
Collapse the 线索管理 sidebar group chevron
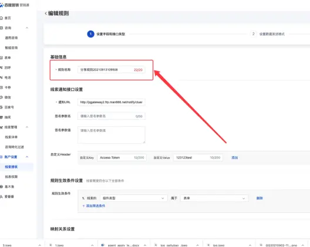(x=27, y=127)
